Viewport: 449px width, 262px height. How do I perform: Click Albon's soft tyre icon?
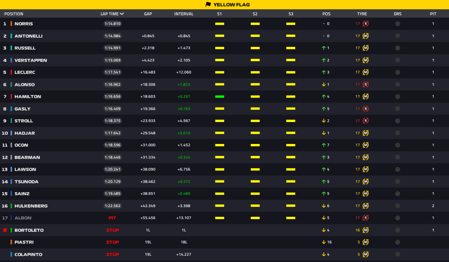365,218
